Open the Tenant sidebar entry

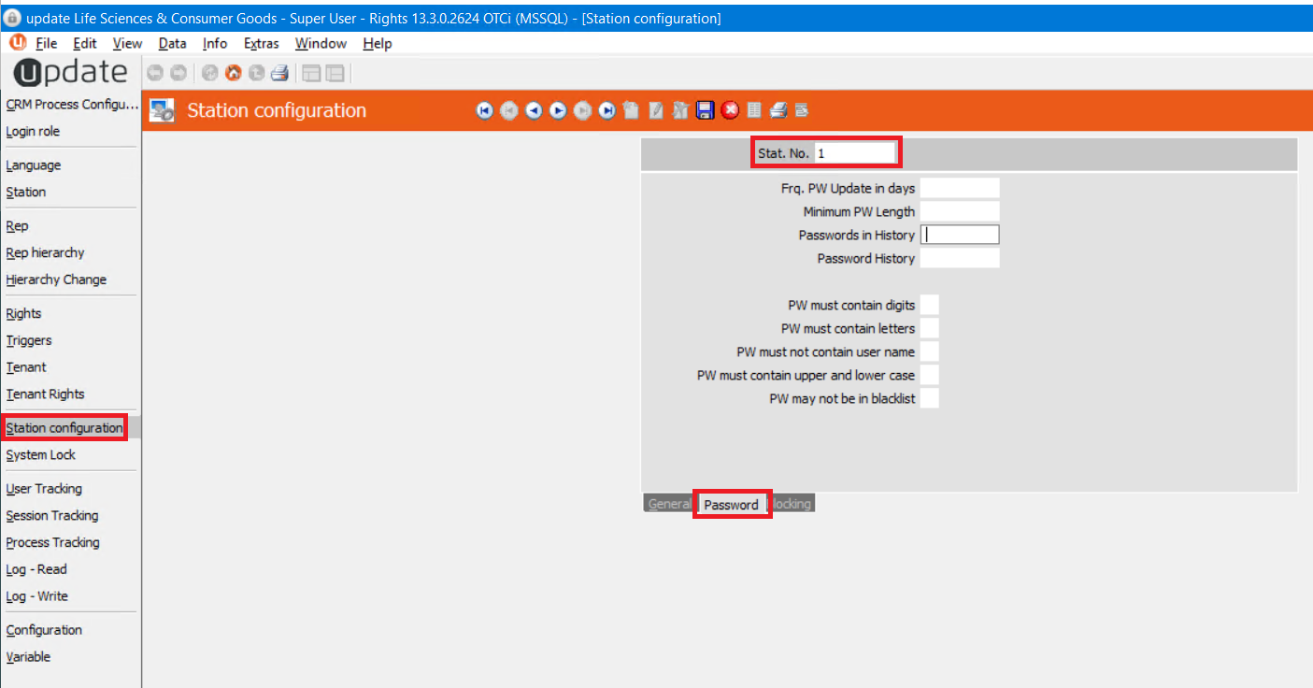(26, 368)
